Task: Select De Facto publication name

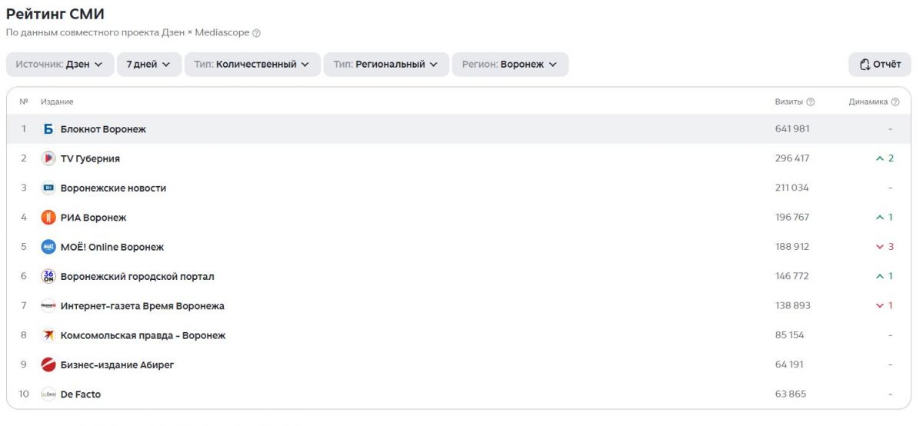Action: pyautogui.click(x=81, y=394)
